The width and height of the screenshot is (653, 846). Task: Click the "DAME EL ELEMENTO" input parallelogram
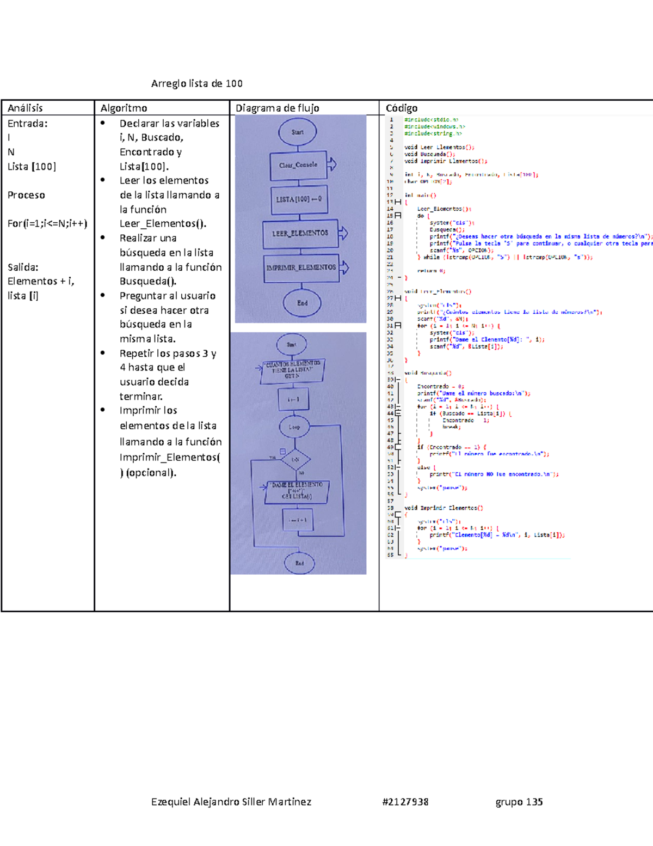(297, 490)
